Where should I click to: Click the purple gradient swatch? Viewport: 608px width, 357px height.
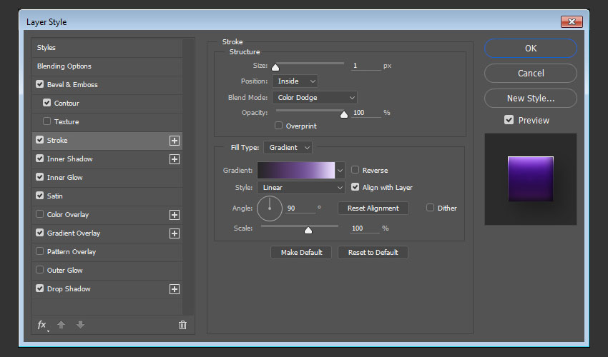[x=295, y=170]
